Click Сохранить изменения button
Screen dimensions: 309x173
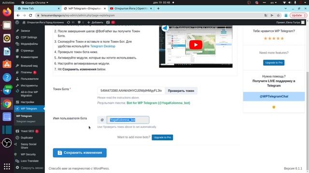coord(80,153)
